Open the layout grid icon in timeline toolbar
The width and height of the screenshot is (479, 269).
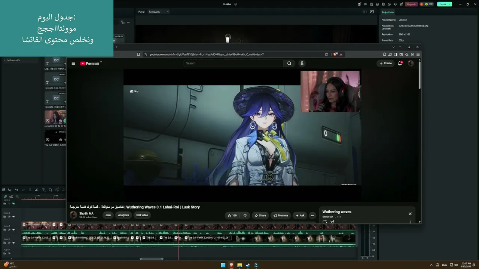(4, 190)
